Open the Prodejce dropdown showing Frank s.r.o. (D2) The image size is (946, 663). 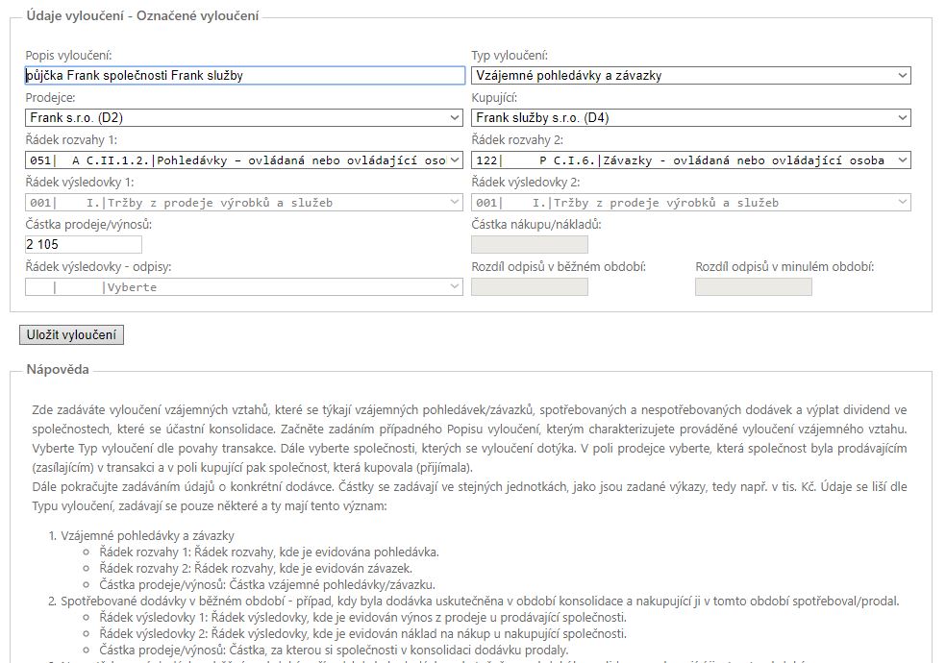click(244, 117)
